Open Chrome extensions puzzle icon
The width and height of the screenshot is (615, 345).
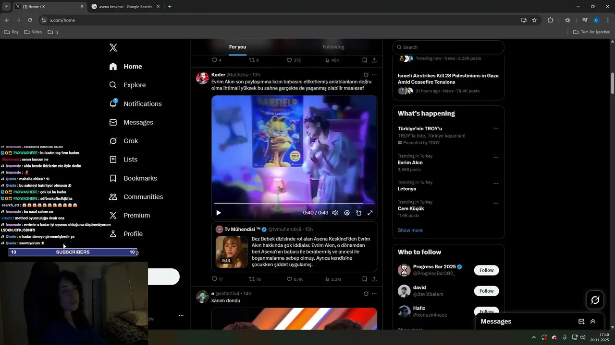click(x=551, y=20)
